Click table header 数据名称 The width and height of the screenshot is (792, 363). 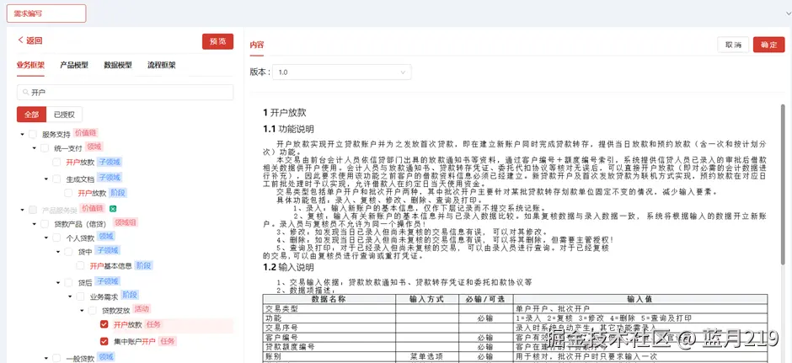(x=329, y=299)
